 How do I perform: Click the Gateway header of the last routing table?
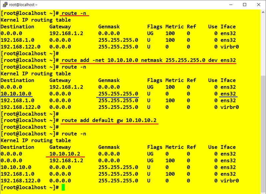[60, 147]
